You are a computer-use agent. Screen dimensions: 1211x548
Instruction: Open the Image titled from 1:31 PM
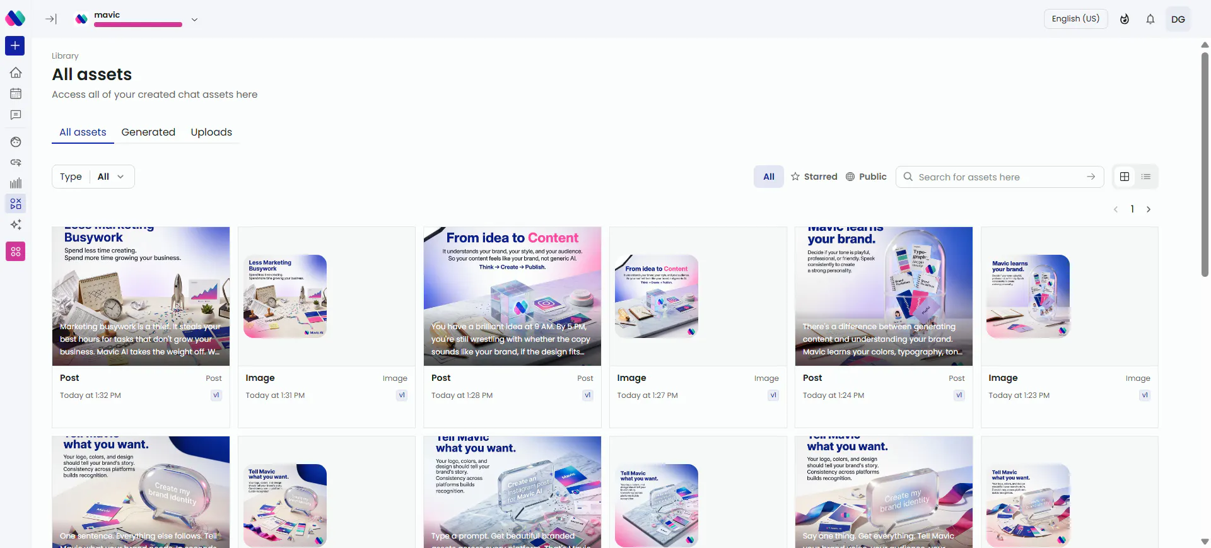point(260,378)
